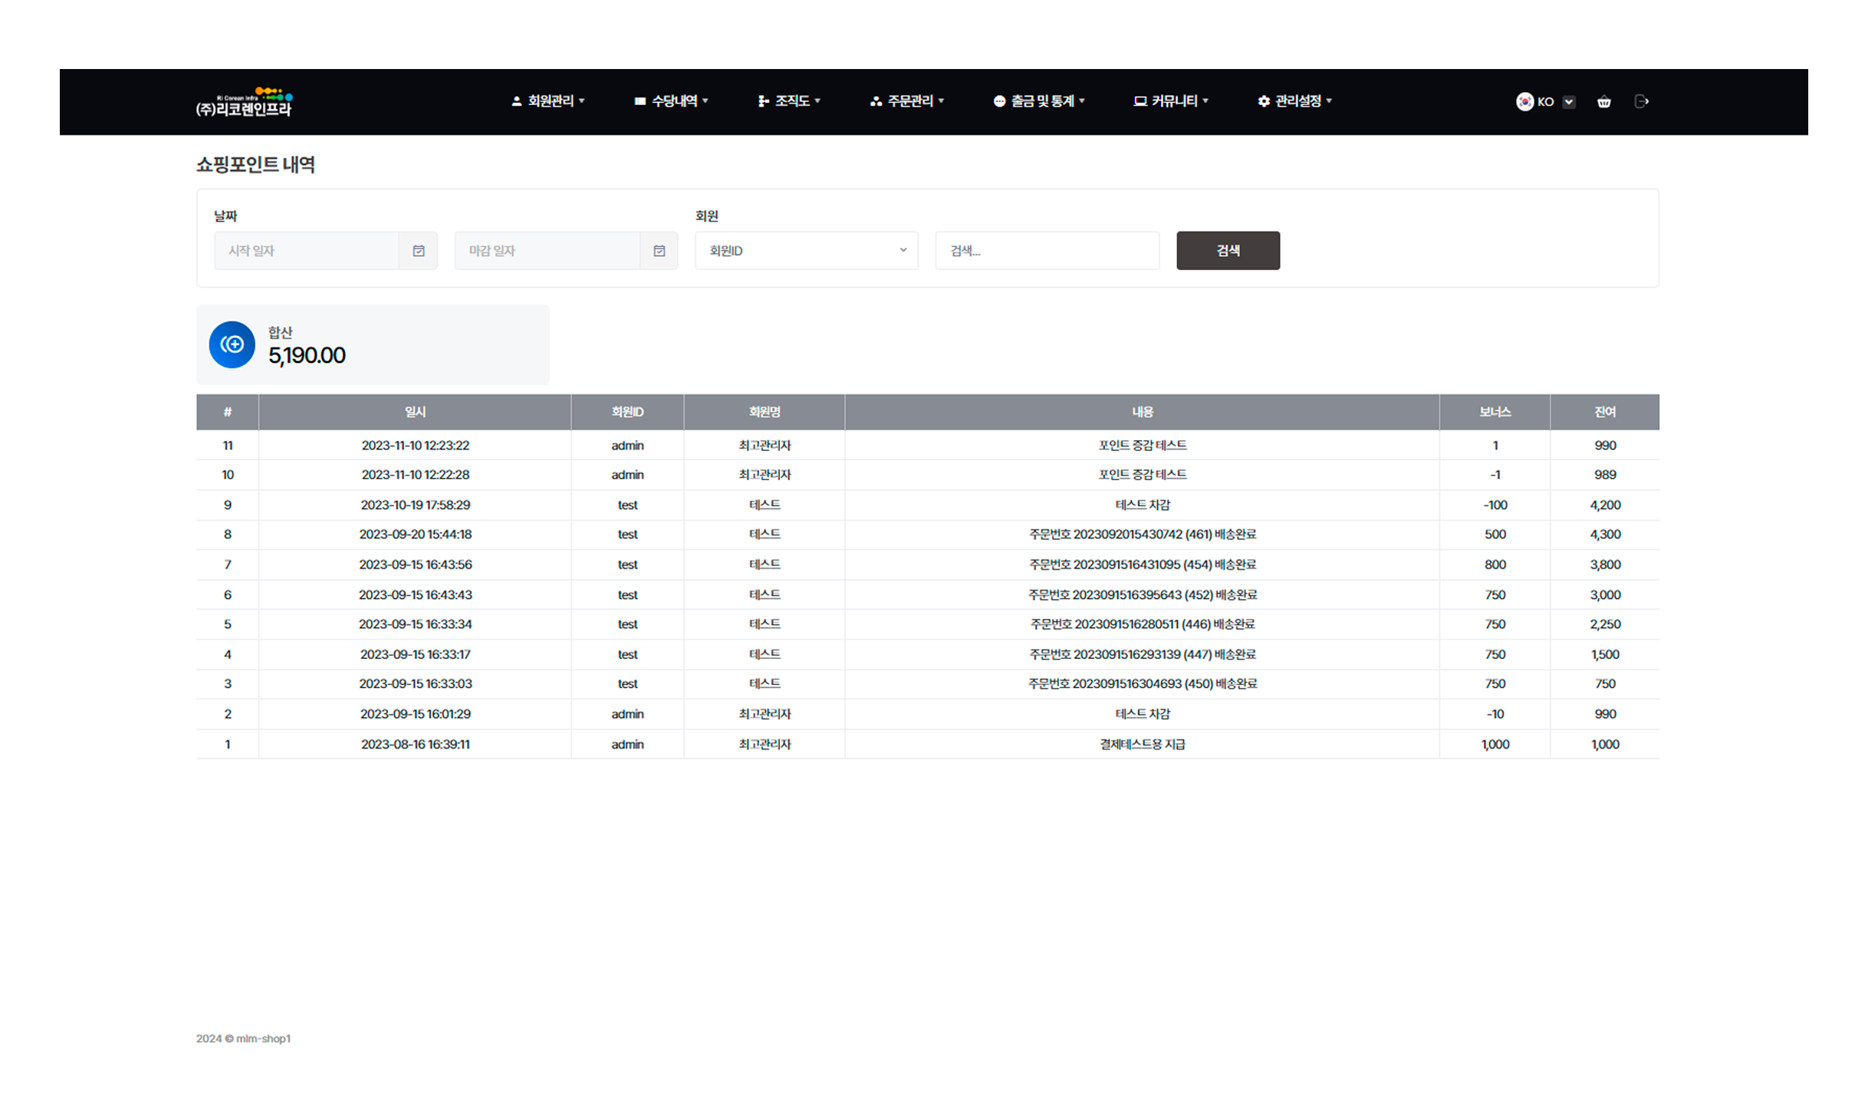The width and height of the screenshot is (1865, 1116).
Task: Click order 2023091516280511 (446) description
Action: point(1143,624)
